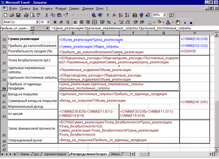Open the Формат menu
The width and height of the screenshot is (219, 159).
click(61, 9)
